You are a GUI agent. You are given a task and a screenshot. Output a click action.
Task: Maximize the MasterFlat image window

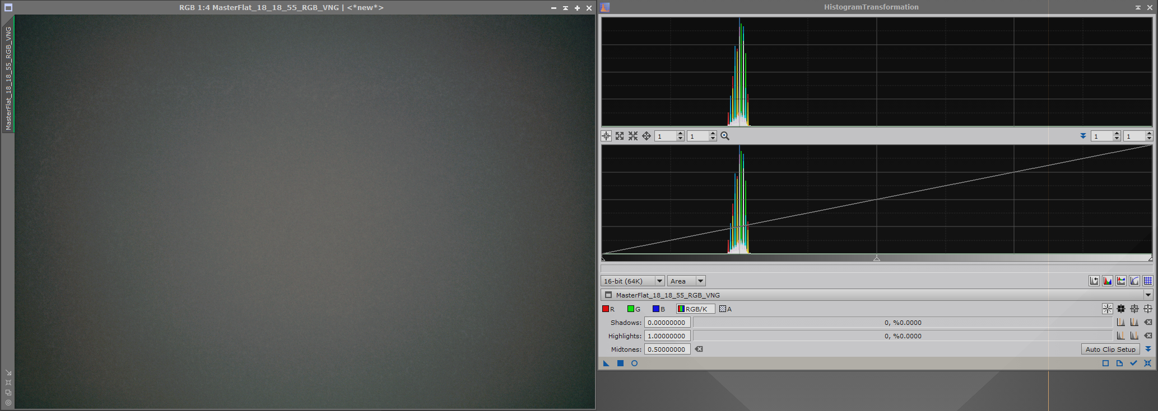[577, 8]
